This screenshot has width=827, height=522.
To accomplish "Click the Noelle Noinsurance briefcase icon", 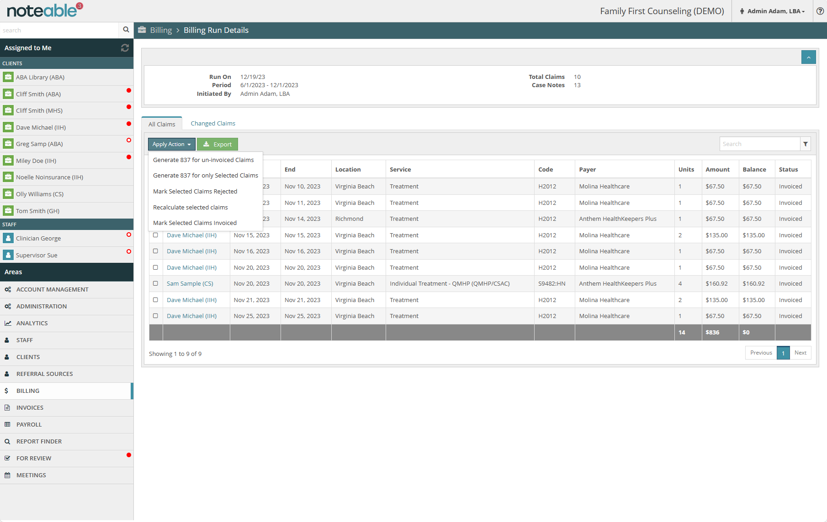I will click(x=8, y=177).
